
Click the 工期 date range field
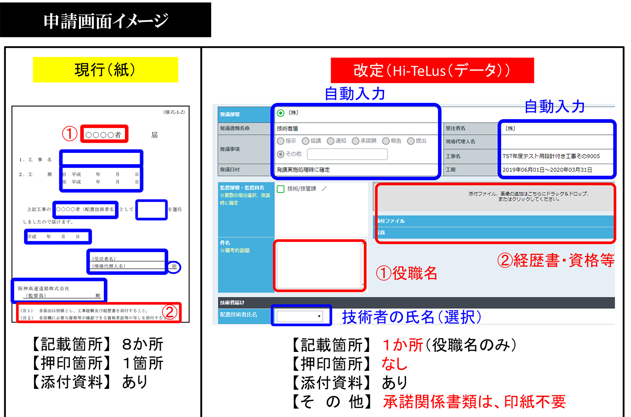[556, 170]
